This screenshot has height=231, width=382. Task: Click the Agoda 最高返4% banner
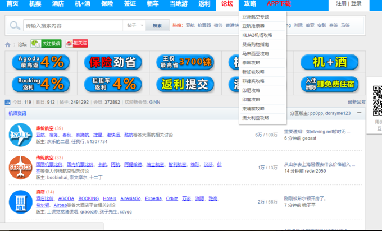[40, 62]
